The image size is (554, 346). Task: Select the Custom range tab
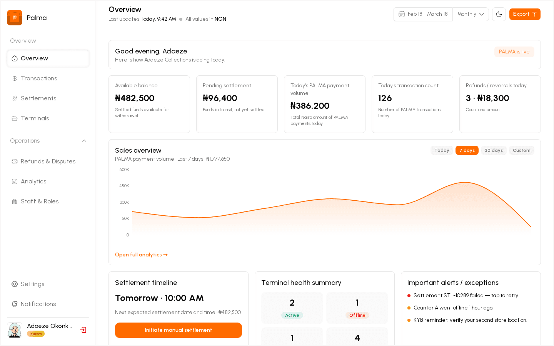point(522,150)
